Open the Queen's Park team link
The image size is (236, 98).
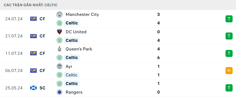(x=79, y=49)
